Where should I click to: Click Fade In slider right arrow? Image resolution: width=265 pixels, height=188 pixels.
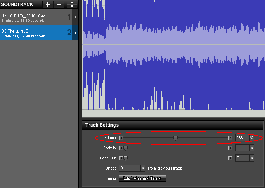click(230, 148)
